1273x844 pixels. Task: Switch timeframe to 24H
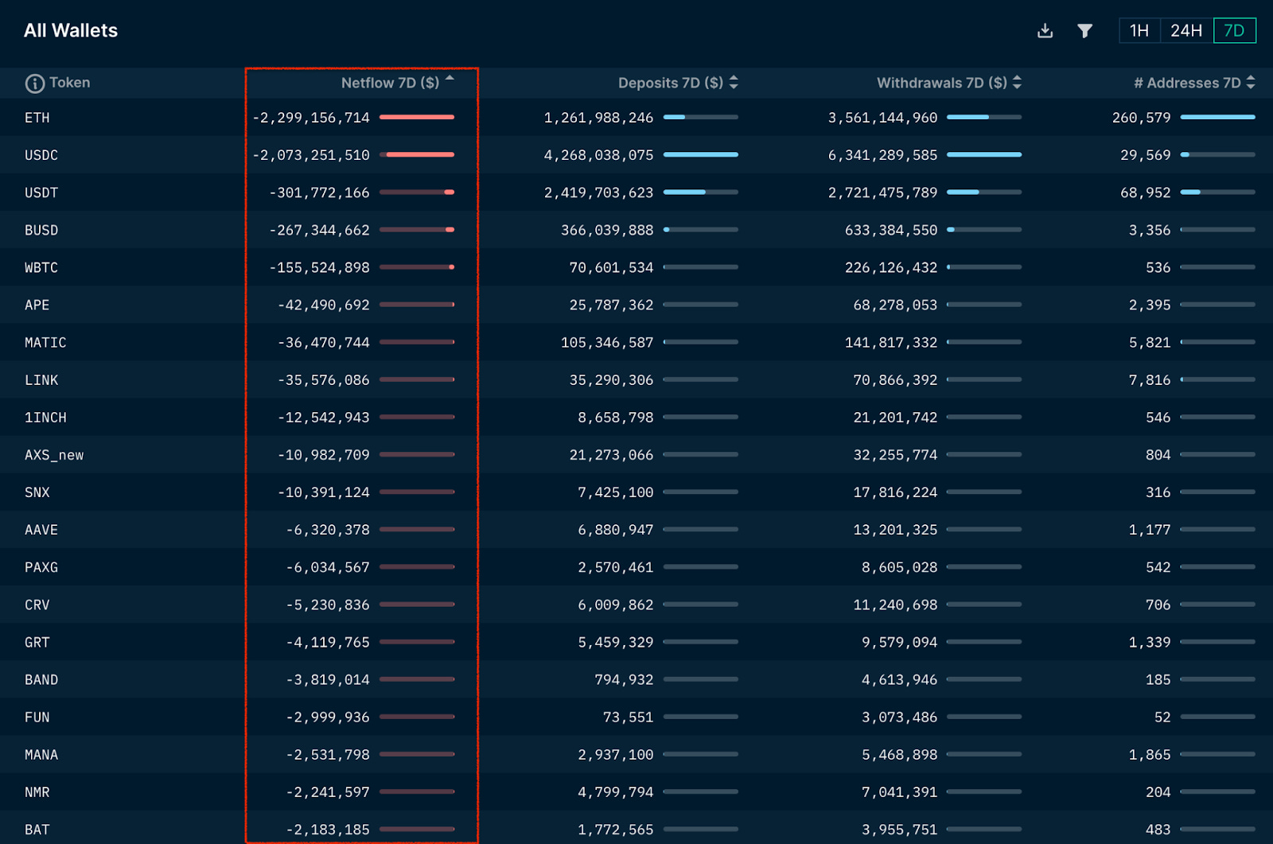[1186, 31]
